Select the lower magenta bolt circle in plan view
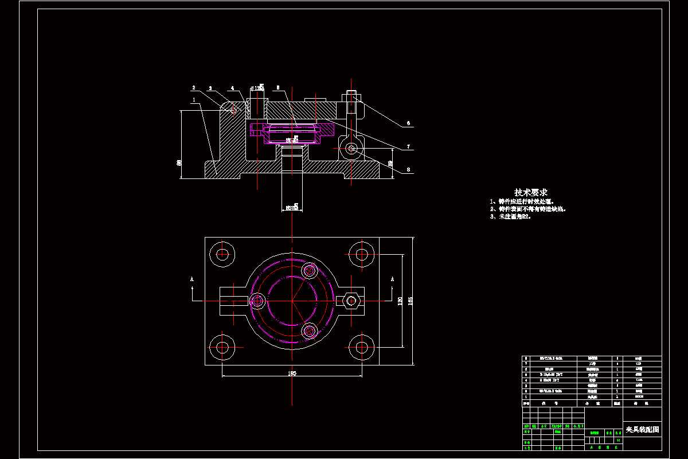 310,330
